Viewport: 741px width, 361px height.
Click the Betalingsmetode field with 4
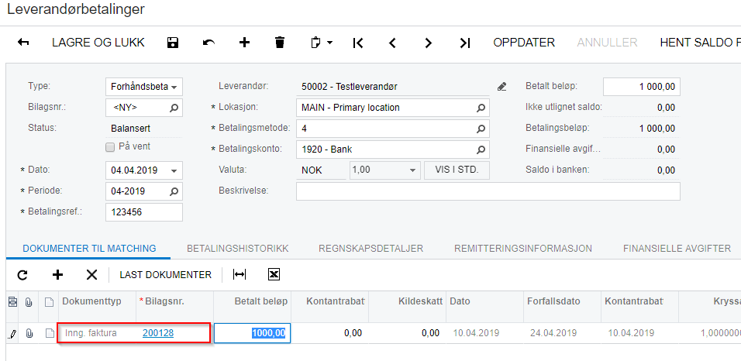point(393,129)
